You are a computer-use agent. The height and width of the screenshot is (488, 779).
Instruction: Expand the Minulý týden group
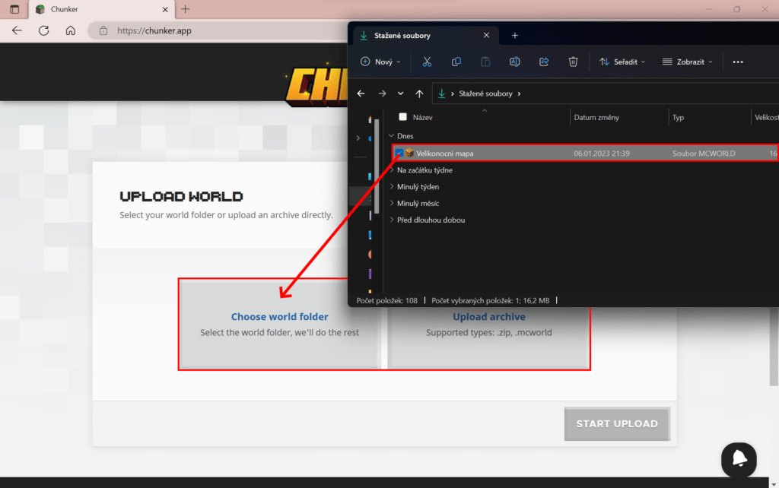pos(392,187)
